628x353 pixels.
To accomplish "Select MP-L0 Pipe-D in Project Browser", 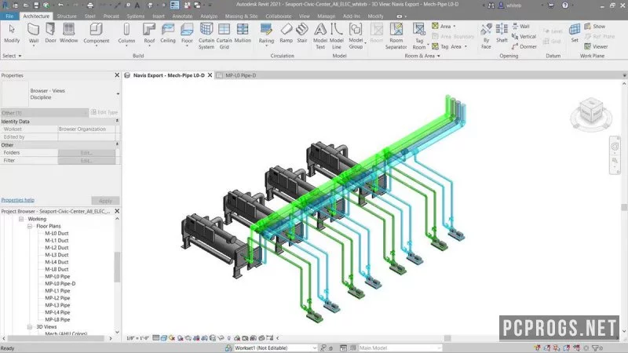I will click(x=60, y=283).
